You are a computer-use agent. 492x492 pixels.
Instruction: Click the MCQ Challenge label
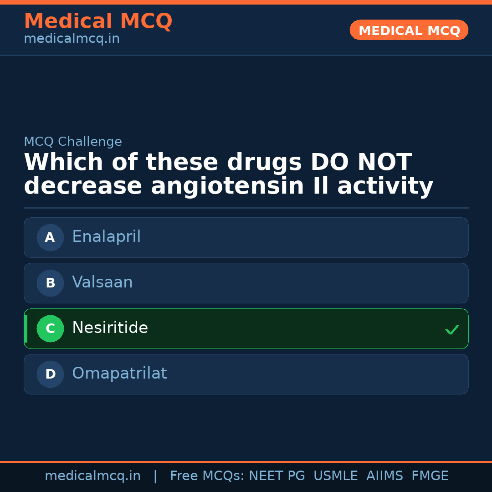tap(73, 142)
